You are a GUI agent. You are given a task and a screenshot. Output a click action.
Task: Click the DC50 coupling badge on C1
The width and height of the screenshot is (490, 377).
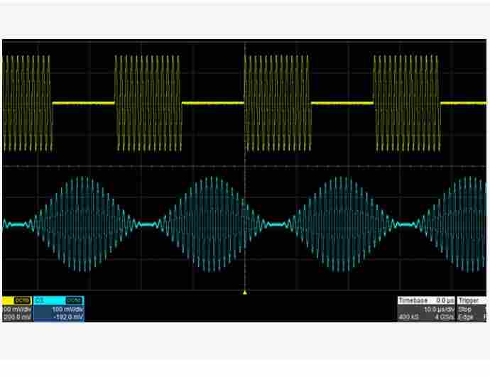(22, 301)
